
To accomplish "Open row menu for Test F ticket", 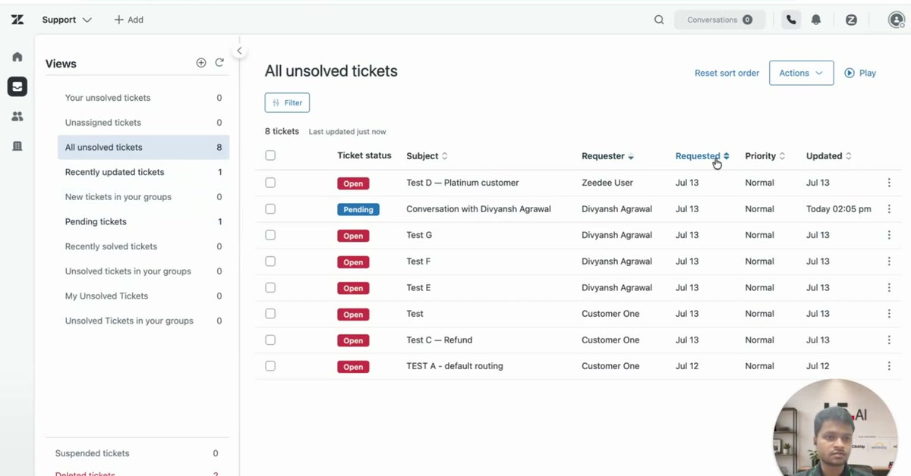I will pyautogui.click(x=889, y=261).
